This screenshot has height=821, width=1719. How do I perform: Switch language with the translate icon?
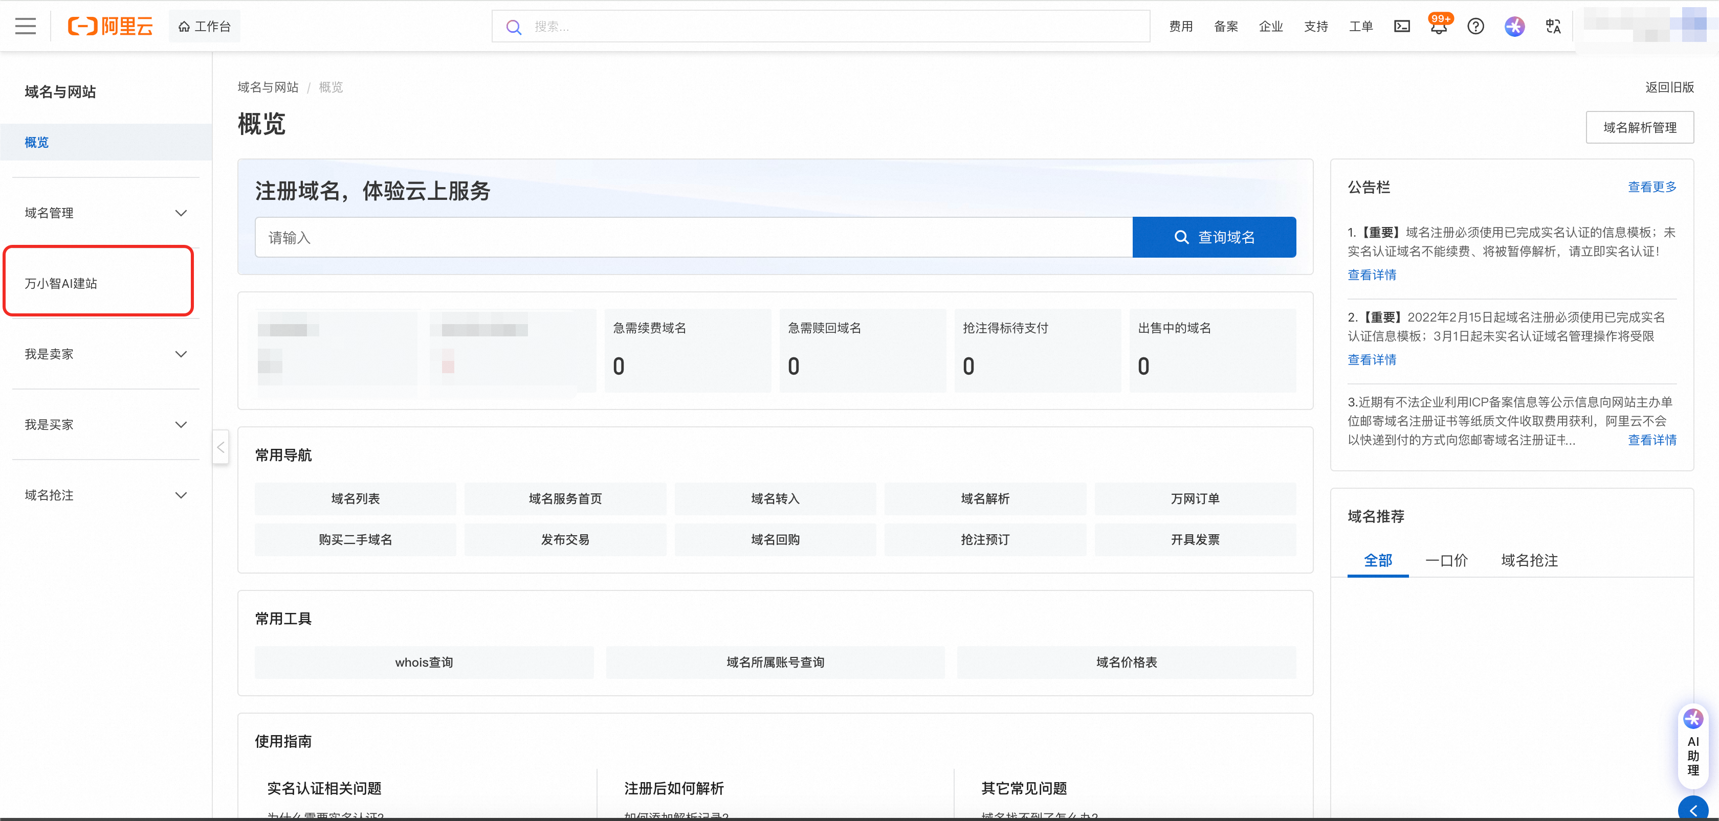1553,26
